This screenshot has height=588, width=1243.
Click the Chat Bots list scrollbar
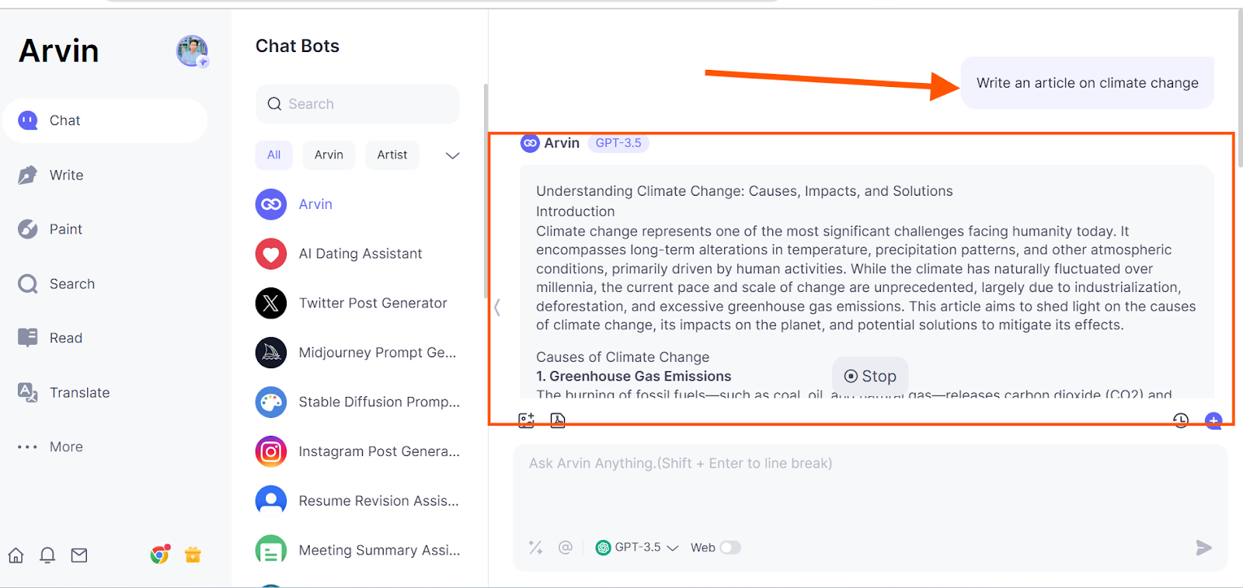click(x=486, y=190)
